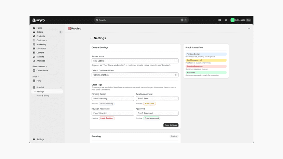Click the Shopify logo
This screenshot has width=283, height=159.
(39, 20)
